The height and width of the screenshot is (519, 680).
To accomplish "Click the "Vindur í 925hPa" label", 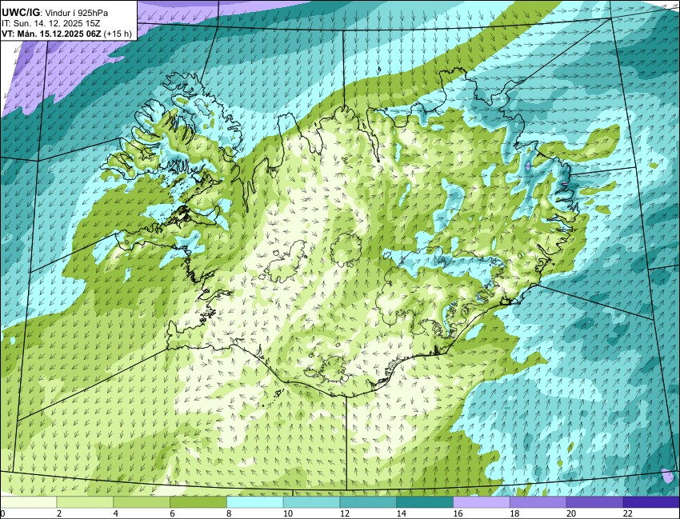I will click(77, 13).
